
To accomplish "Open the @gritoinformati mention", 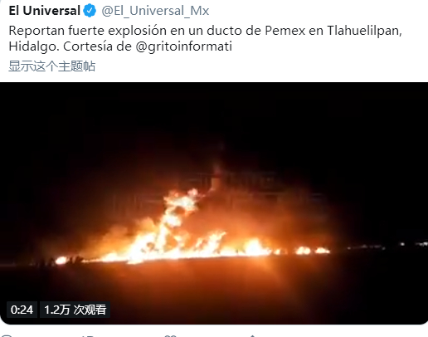I will coord(183,46).
